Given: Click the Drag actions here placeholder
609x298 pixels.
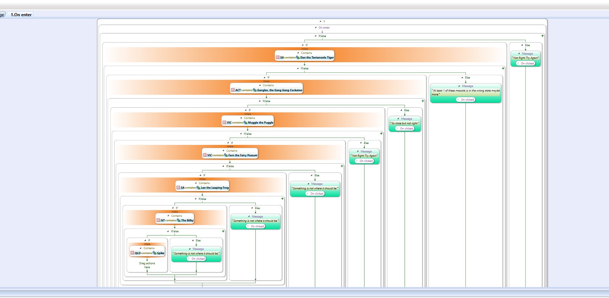Looking at the screenshot, I should pos(147,265).
